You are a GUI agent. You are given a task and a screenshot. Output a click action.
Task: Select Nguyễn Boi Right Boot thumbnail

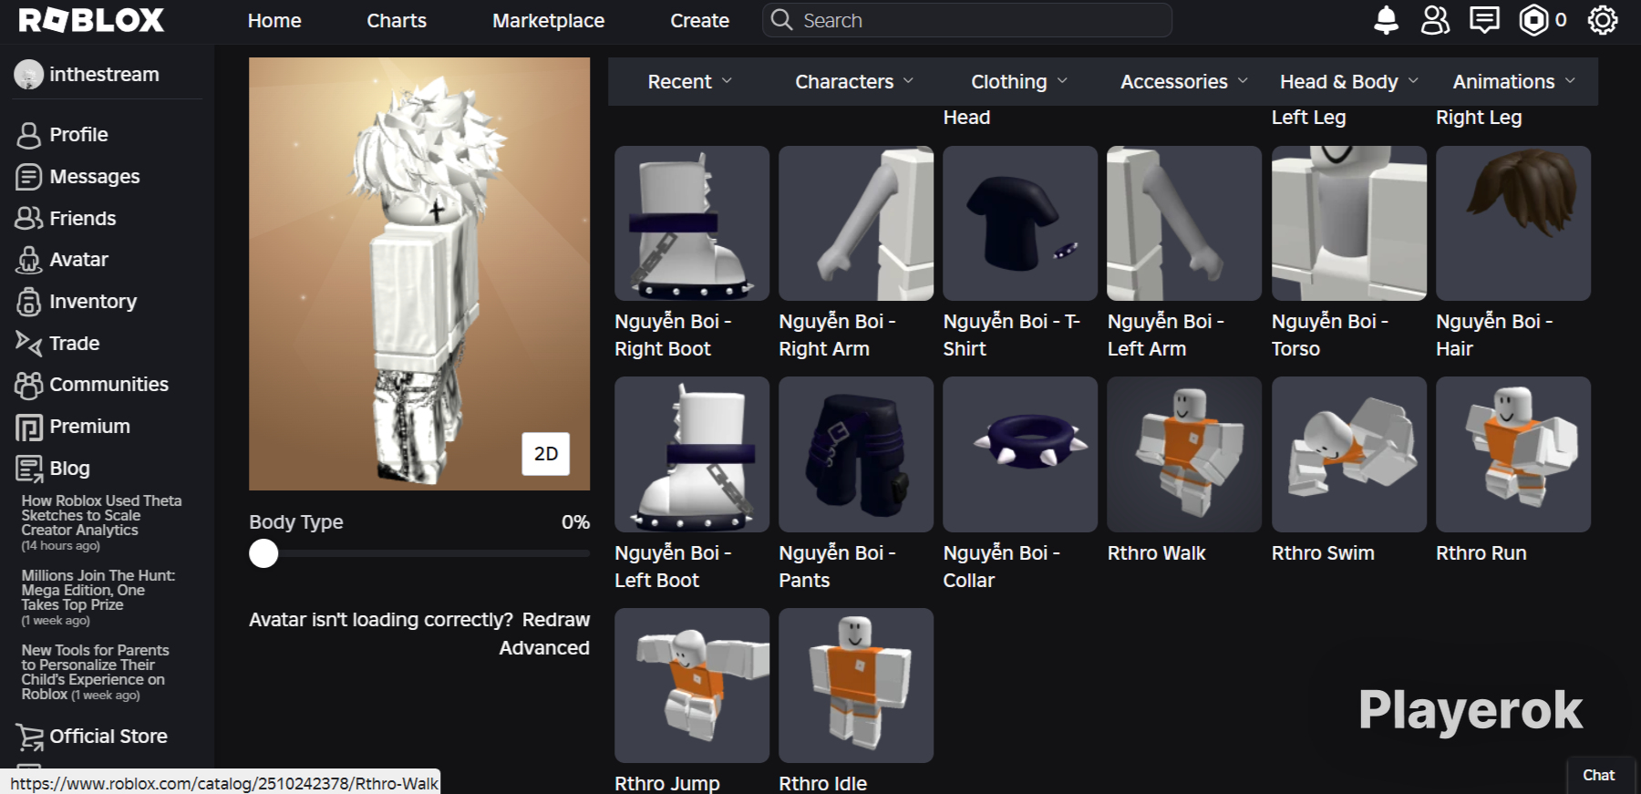(692, 223)
